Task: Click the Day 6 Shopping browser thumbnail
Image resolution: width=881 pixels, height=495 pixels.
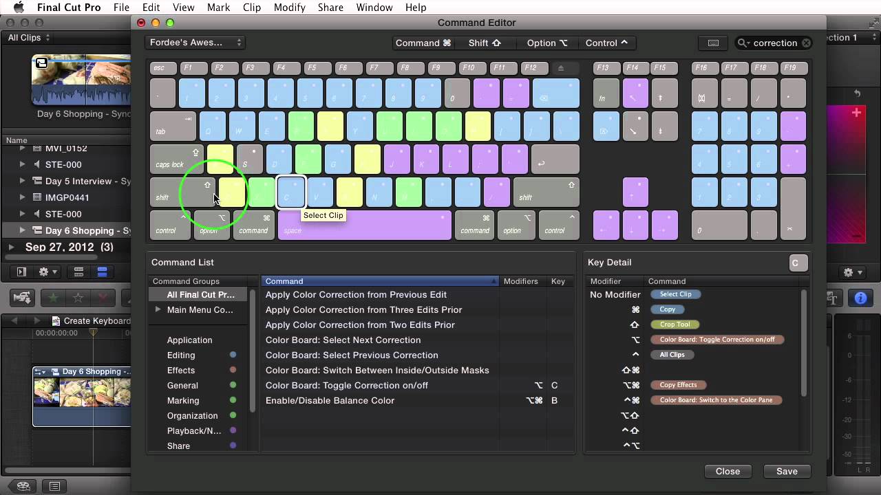Action: pyautogui.click(x=81, y=79)
